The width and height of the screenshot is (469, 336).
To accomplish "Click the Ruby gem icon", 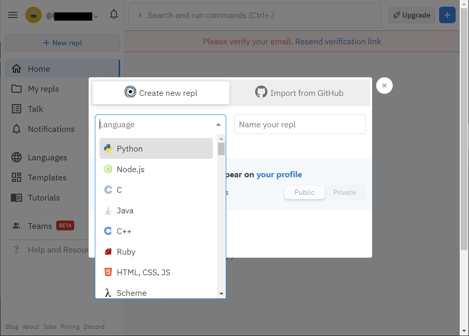I will 108,251.
